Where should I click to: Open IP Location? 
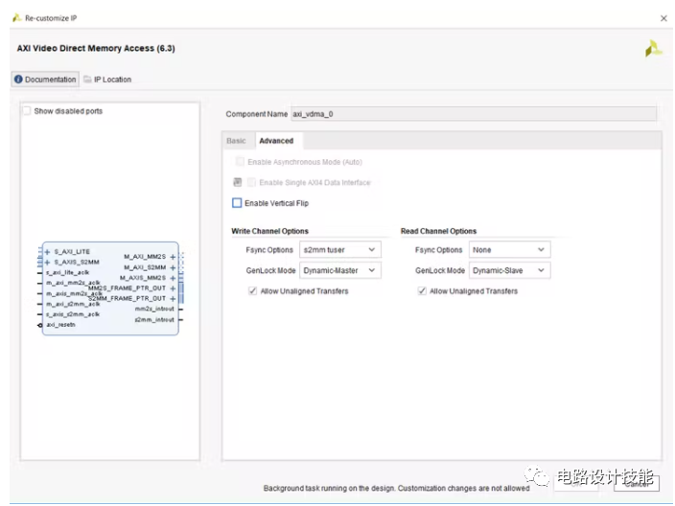pos(107,80)
